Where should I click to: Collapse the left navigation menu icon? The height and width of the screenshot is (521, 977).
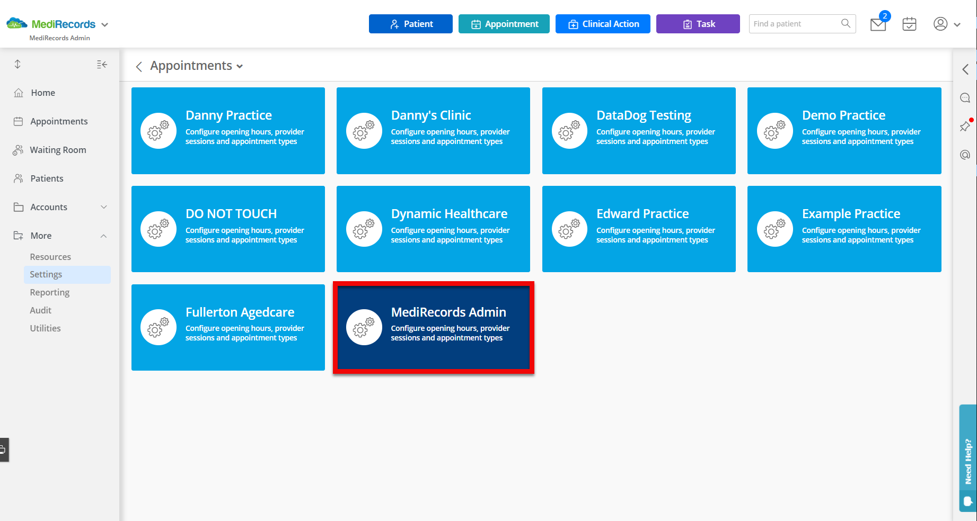pos(102,65)
